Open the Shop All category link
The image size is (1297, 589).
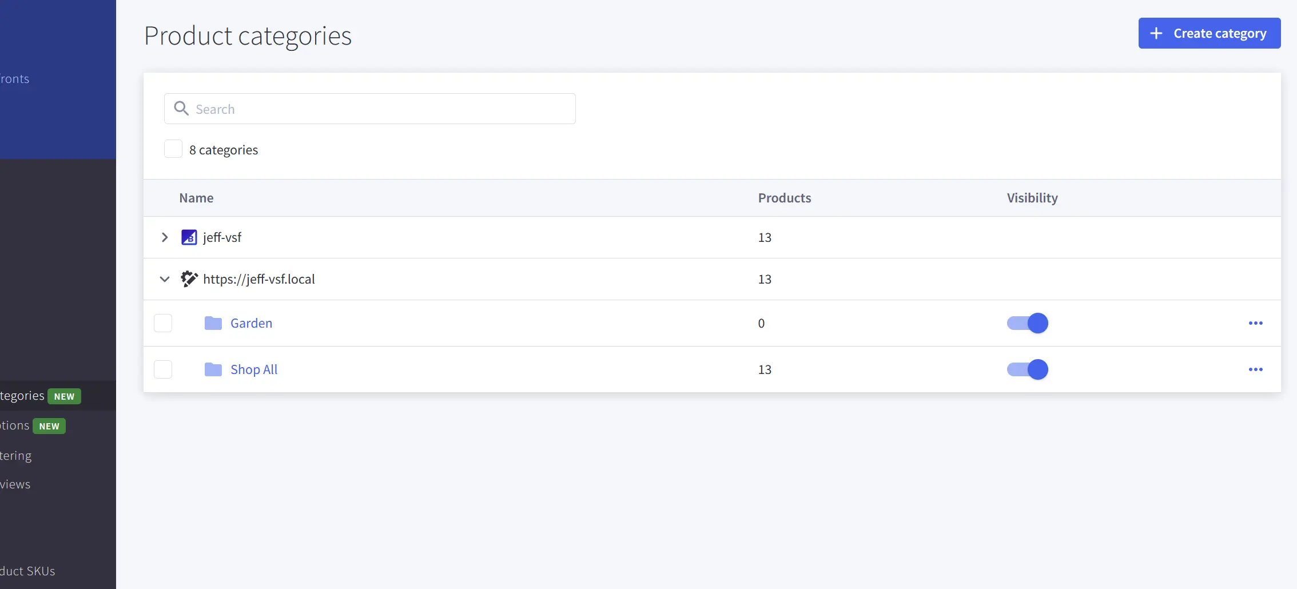coord(253,369)
